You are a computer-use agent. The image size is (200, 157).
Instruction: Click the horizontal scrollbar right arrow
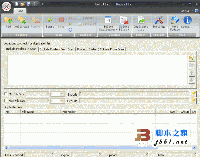click(194, 148)
